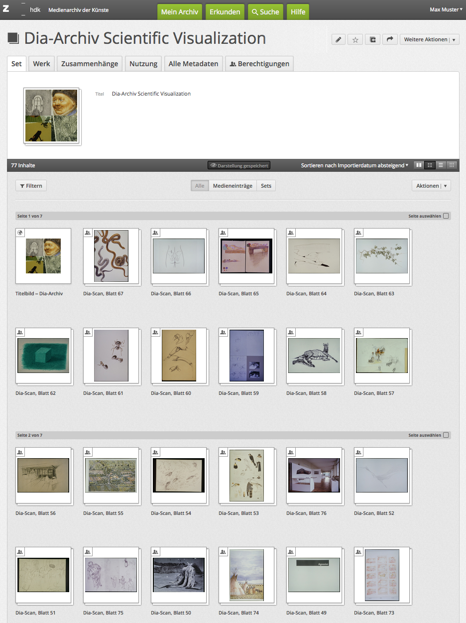Screen dimensions: 466x623
Task: Switch to miniature grid view icon
Action: click(452, 165)
